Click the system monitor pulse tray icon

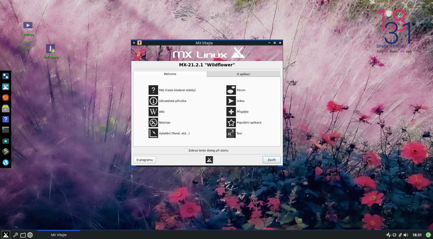coord(388,235)
